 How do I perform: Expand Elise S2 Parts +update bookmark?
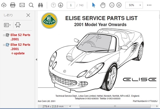click(x=4, y=45)
